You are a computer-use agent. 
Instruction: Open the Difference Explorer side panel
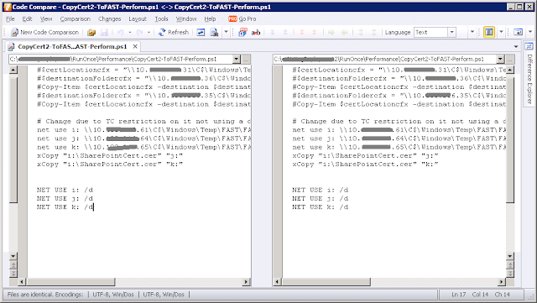pyautogui.click(x=529, y=74)
